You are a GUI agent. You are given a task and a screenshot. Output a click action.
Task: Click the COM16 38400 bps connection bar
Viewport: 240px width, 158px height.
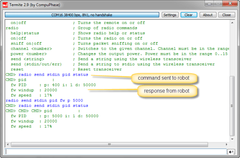click(82, 15)
